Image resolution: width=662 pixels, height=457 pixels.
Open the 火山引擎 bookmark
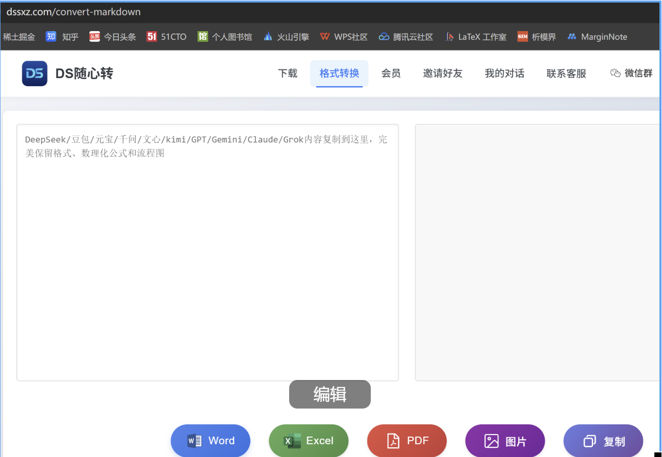click(286, 37)
